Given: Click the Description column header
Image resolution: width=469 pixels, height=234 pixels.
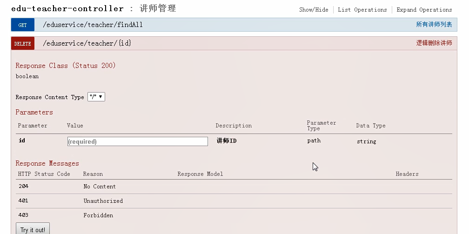Looking at the screenshot, I should pyautogui.click(x=234, y=126).
